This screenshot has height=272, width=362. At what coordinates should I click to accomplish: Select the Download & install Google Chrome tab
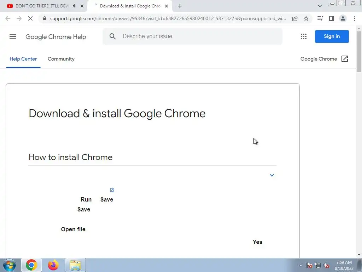pyautogui.click(x=130, y=6)
